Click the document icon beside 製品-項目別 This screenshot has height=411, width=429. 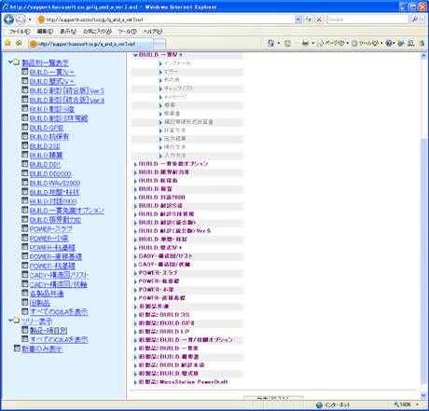point(25,330)
